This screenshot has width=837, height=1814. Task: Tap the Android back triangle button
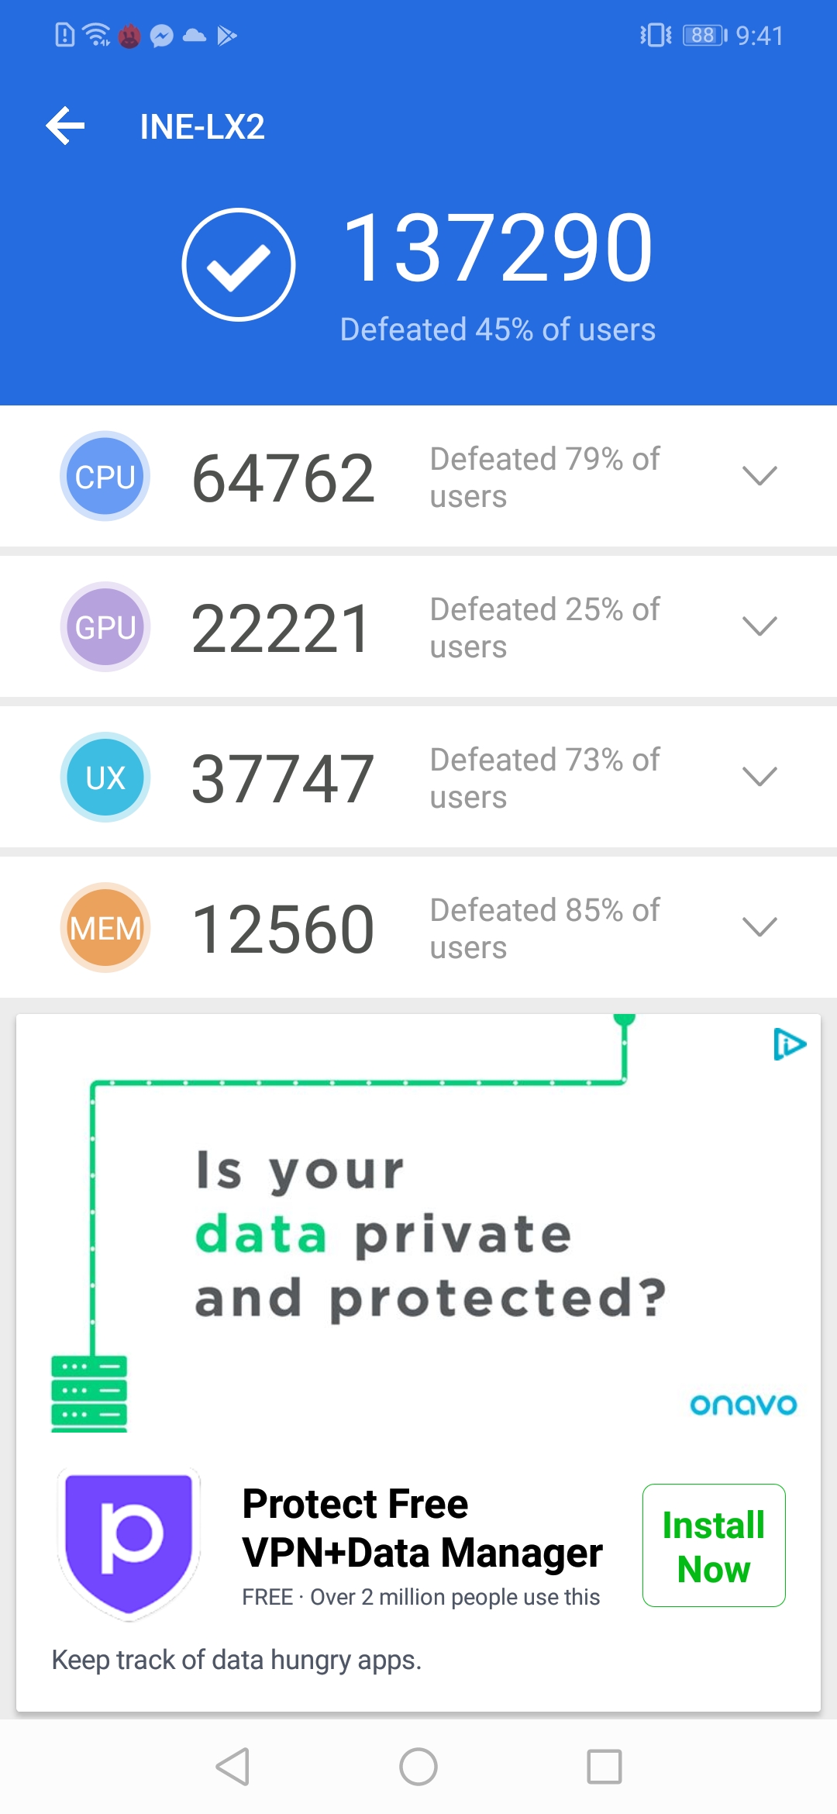click(x=232, y=1767)
